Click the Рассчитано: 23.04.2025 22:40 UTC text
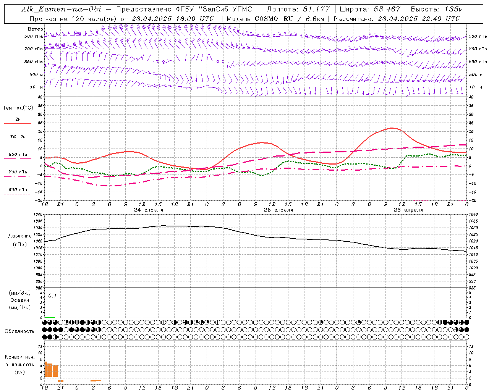The width and height of the screenshot is (489, 391). point(397,19)
